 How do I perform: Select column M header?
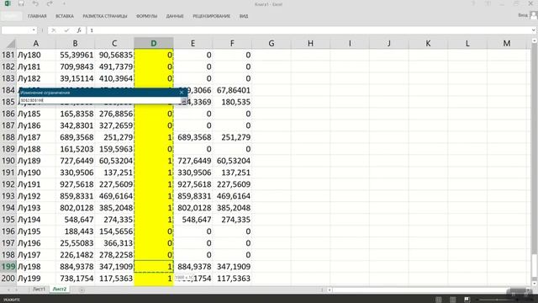point(506,43)
